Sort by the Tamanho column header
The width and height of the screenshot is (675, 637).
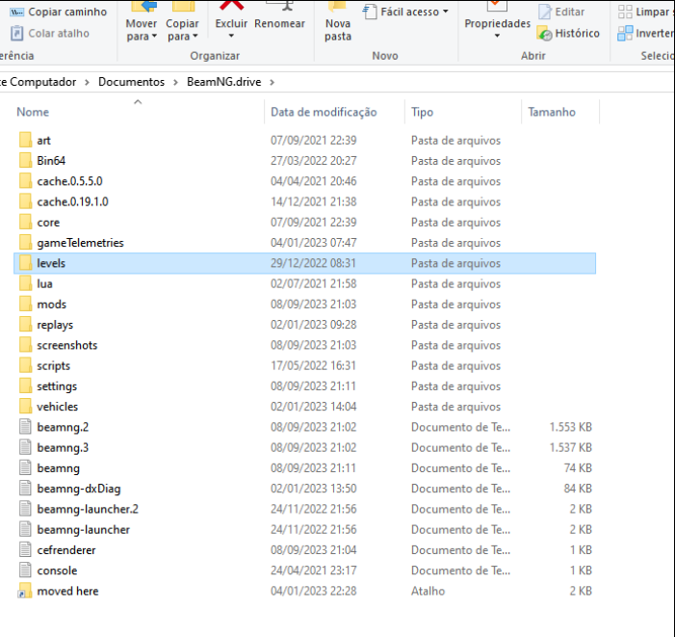click(552, 112)
